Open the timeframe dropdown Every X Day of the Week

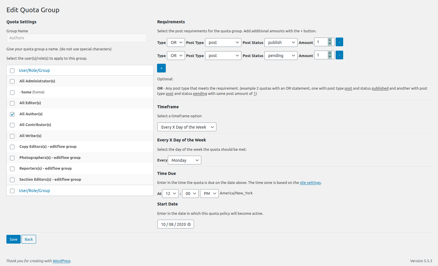click(x=187, y=127)
